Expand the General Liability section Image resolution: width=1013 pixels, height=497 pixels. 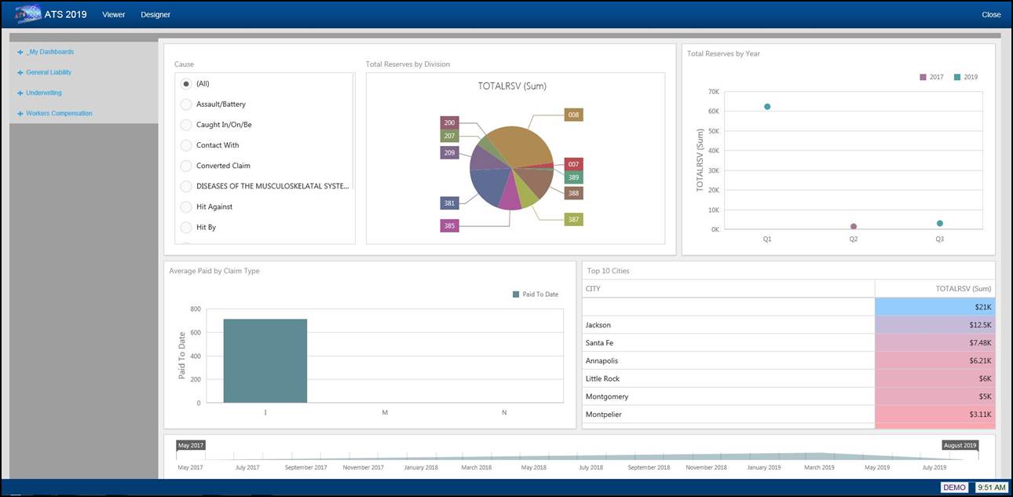[20, 73]
